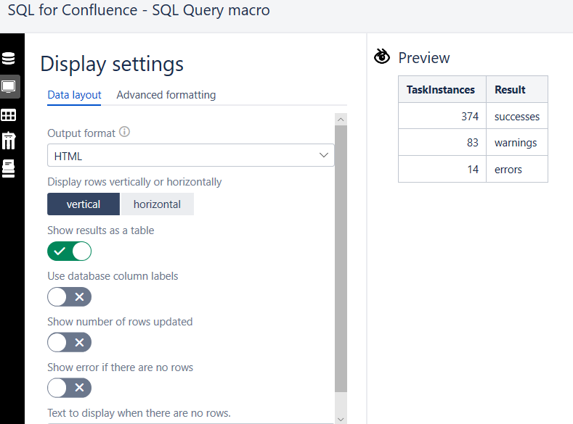Click the 83 cell in preview
Image resolution: width=573 pixels, height=424 pixels.
coord(442,143)
